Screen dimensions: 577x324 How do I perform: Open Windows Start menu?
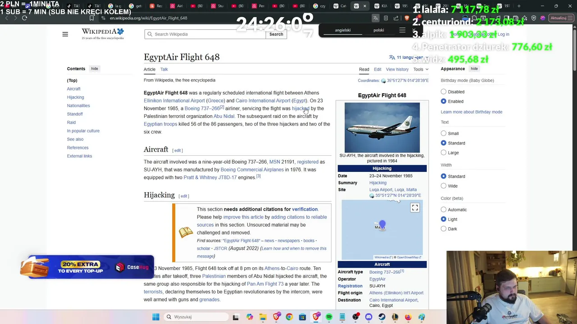pos(156,317)
